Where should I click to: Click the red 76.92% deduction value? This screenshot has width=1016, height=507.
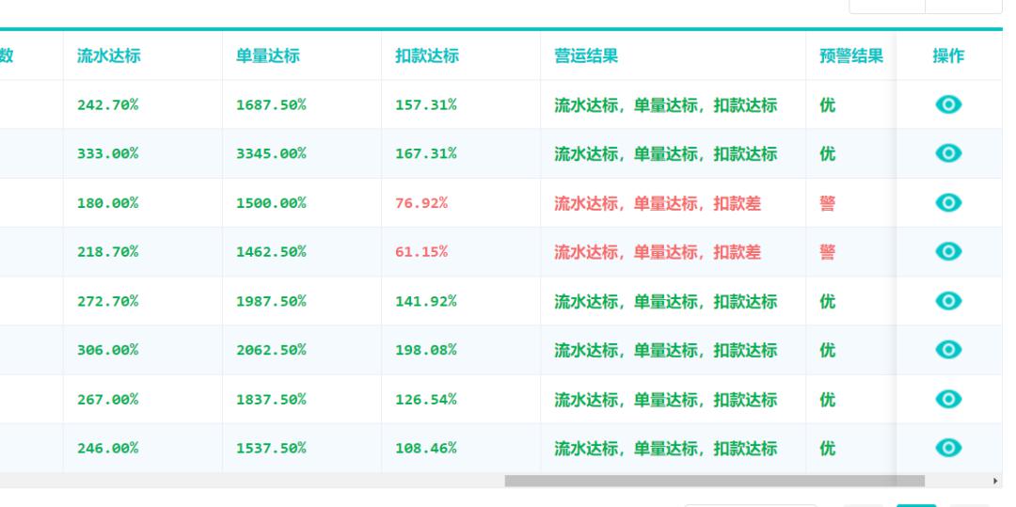421,202
